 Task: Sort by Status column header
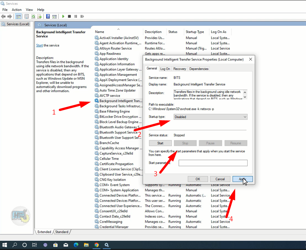175,32
